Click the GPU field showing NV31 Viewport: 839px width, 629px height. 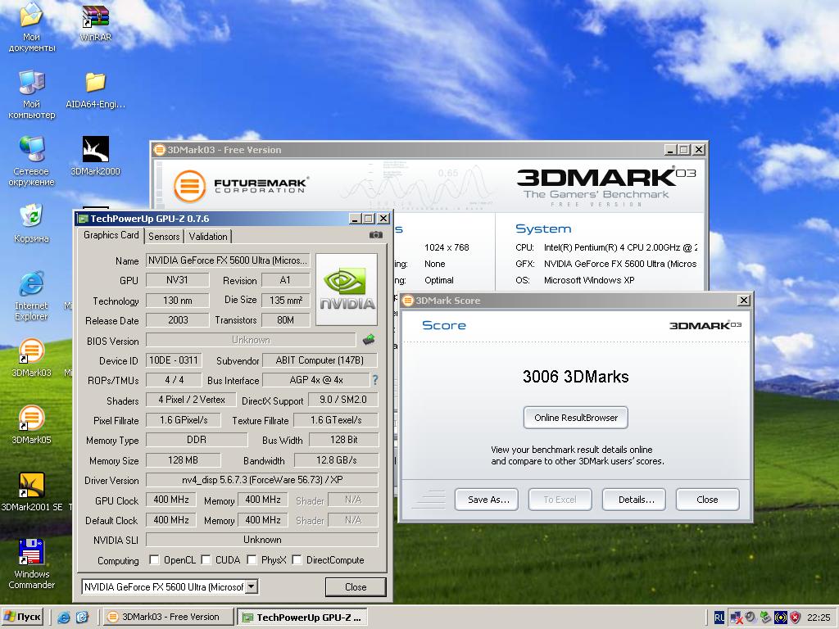coord(177,280)
